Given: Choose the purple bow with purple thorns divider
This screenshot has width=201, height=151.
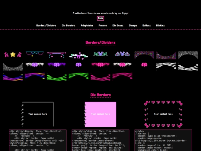Looking at the screenshot, I should click(57, 65).
